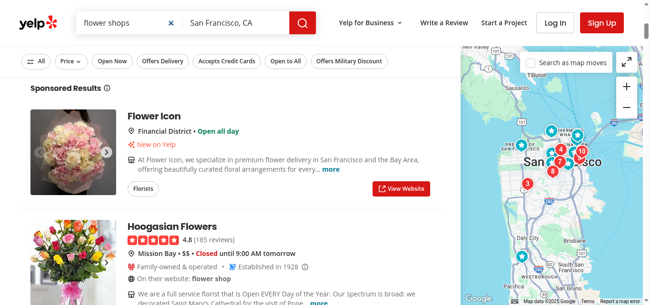
Task: Show previous photo of Flower Icon
Action: (x=40, y=152)
